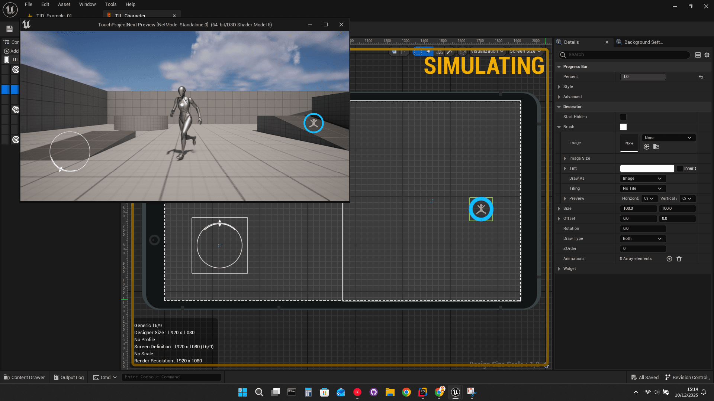
Task: Open the Tiling No Tile dropdown
Action: pos(643,189)
